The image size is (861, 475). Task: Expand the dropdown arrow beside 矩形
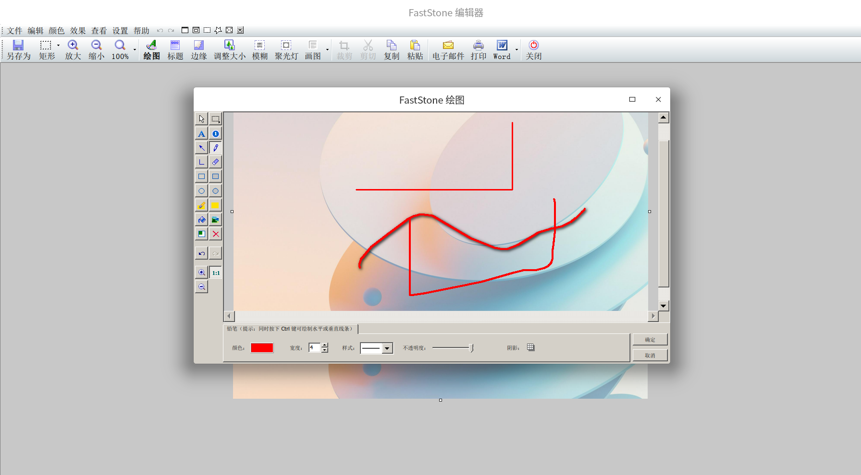point(59,46)
